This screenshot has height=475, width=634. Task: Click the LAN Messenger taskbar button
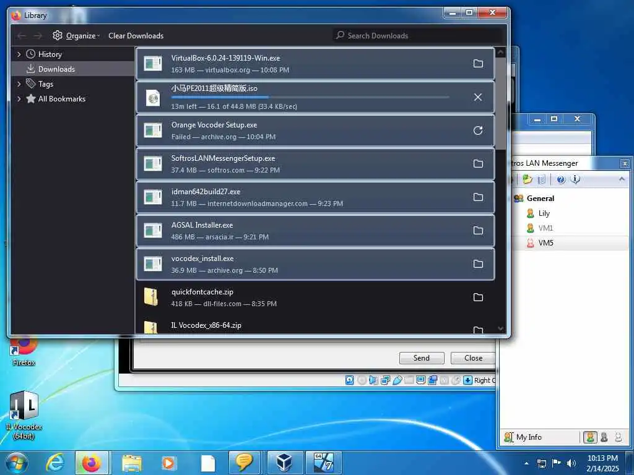pos(244,463)
